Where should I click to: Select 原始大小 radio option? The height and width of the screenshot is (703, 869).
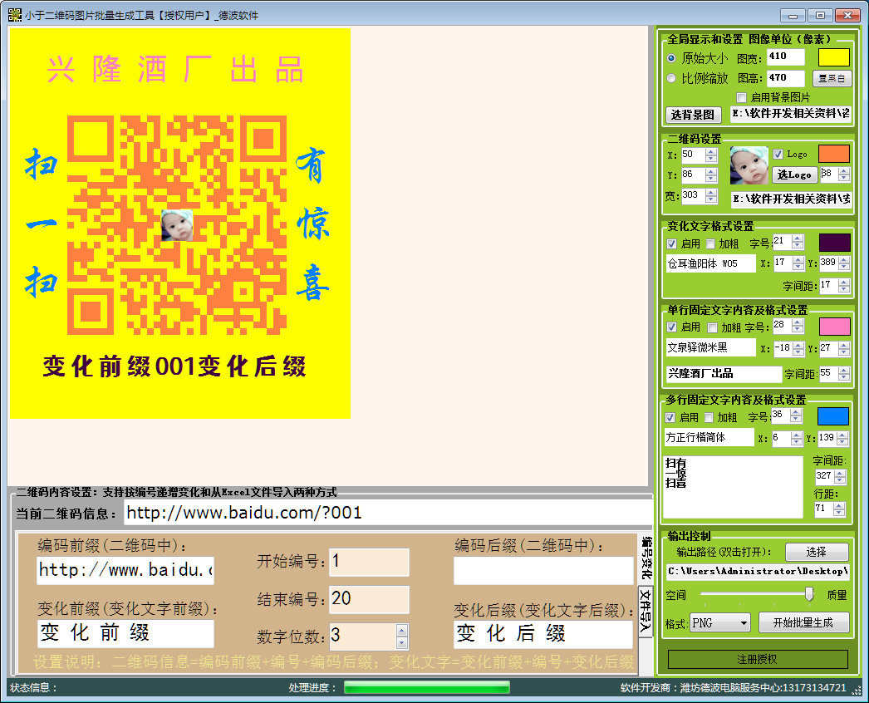coord(671,57)
